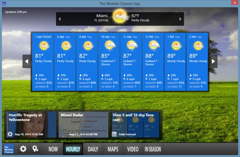240x157 pixels.
Task: Click the Daily Forecast label
Action: tap(127, 134)
